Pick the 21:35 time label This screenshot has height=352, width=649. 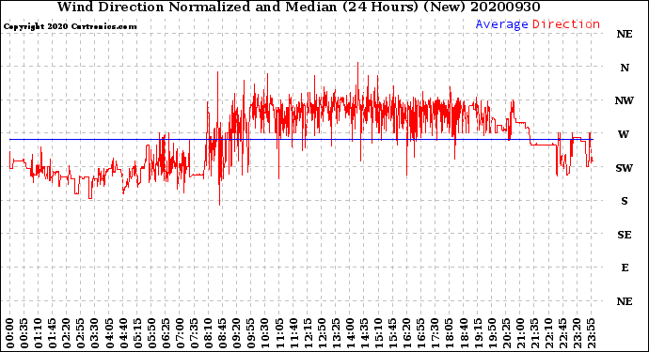pos(534,333)
